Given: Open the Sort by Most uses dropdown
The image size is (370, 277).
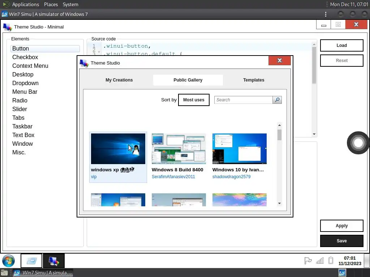Looking at the screenshot, I should click(x=194, y=100).
